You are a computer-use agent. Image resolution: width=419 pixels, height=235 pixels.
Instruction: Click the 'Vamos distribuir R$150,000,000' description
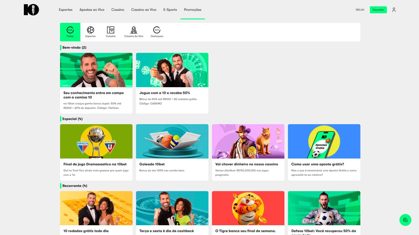point(242,173)
